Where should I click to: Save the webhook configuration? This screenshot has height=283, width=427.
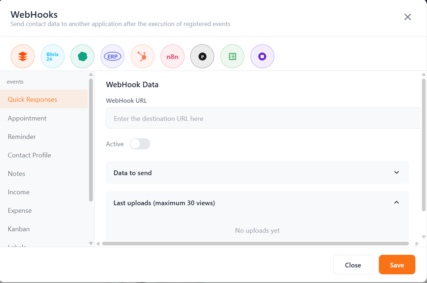[397, 265]
